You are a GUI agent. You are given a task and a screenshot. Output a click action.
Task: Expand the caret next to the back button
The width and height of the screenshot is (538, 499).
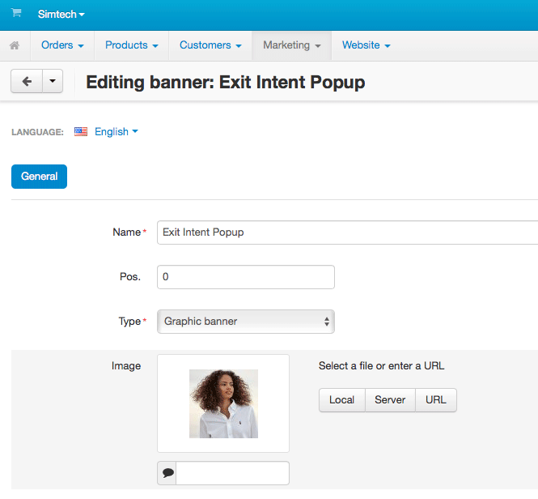[x=53, y=82]
